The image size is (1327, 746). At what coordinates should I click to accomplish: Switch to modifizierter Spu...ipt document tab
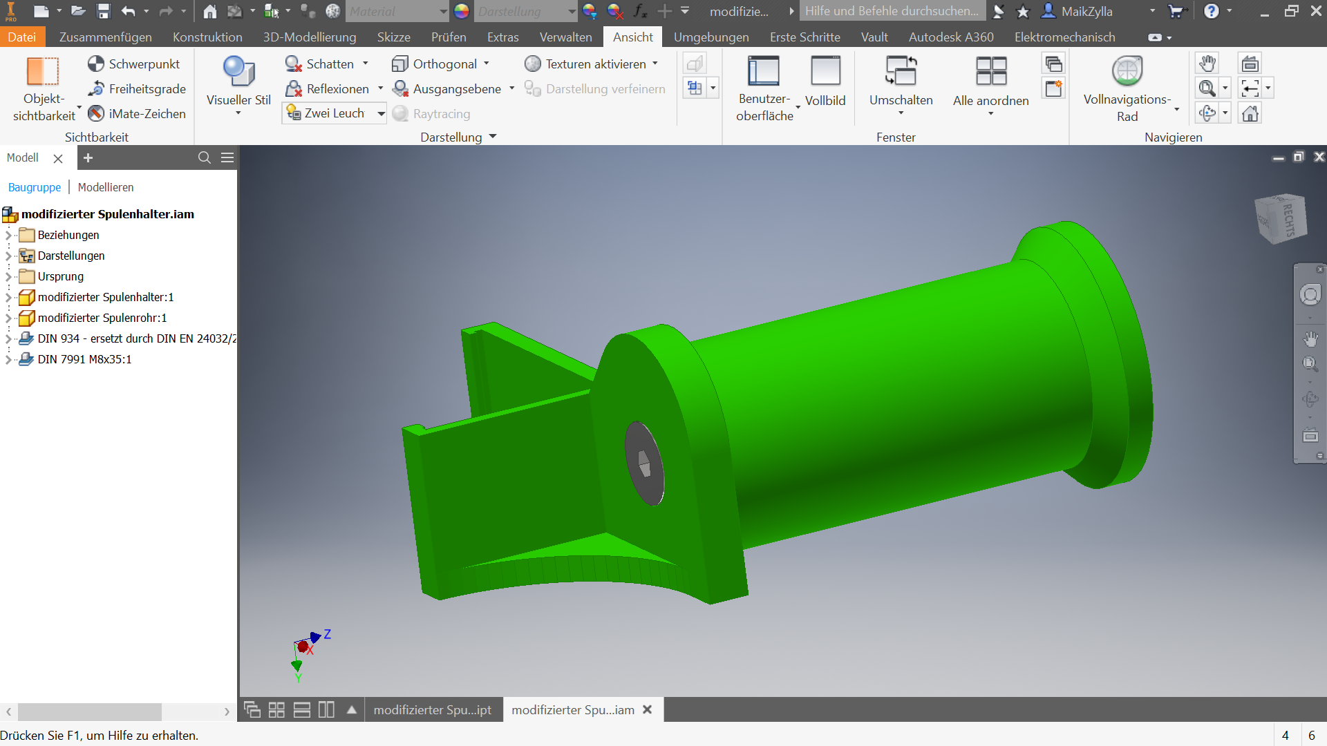[x=433, y=709]
